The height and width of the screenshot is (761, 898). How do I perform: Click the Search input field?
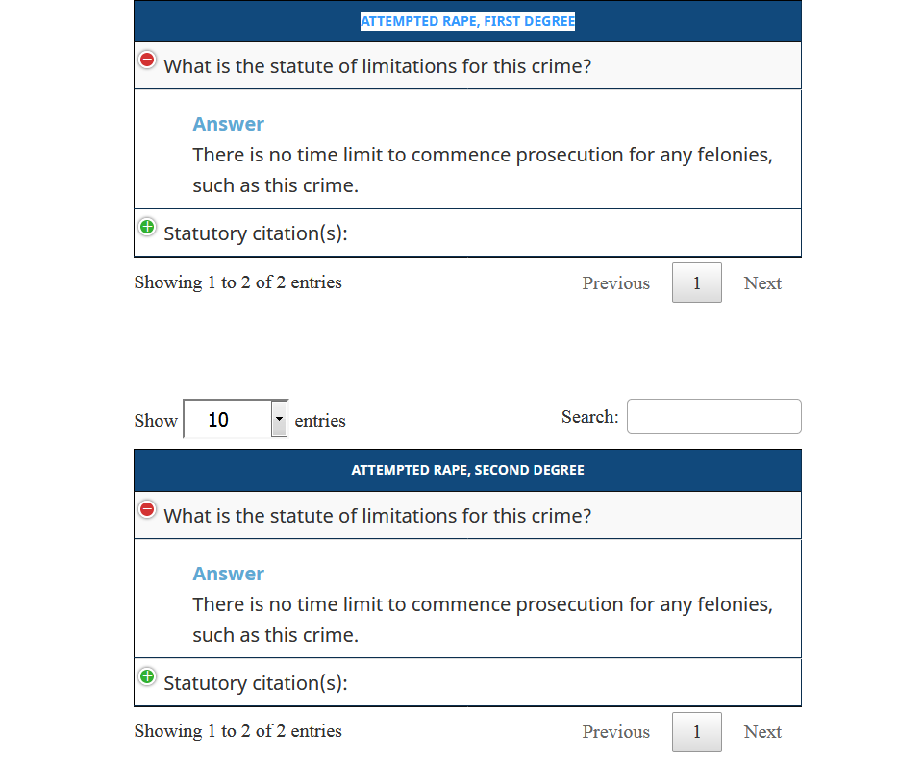(x=713, y=417)
